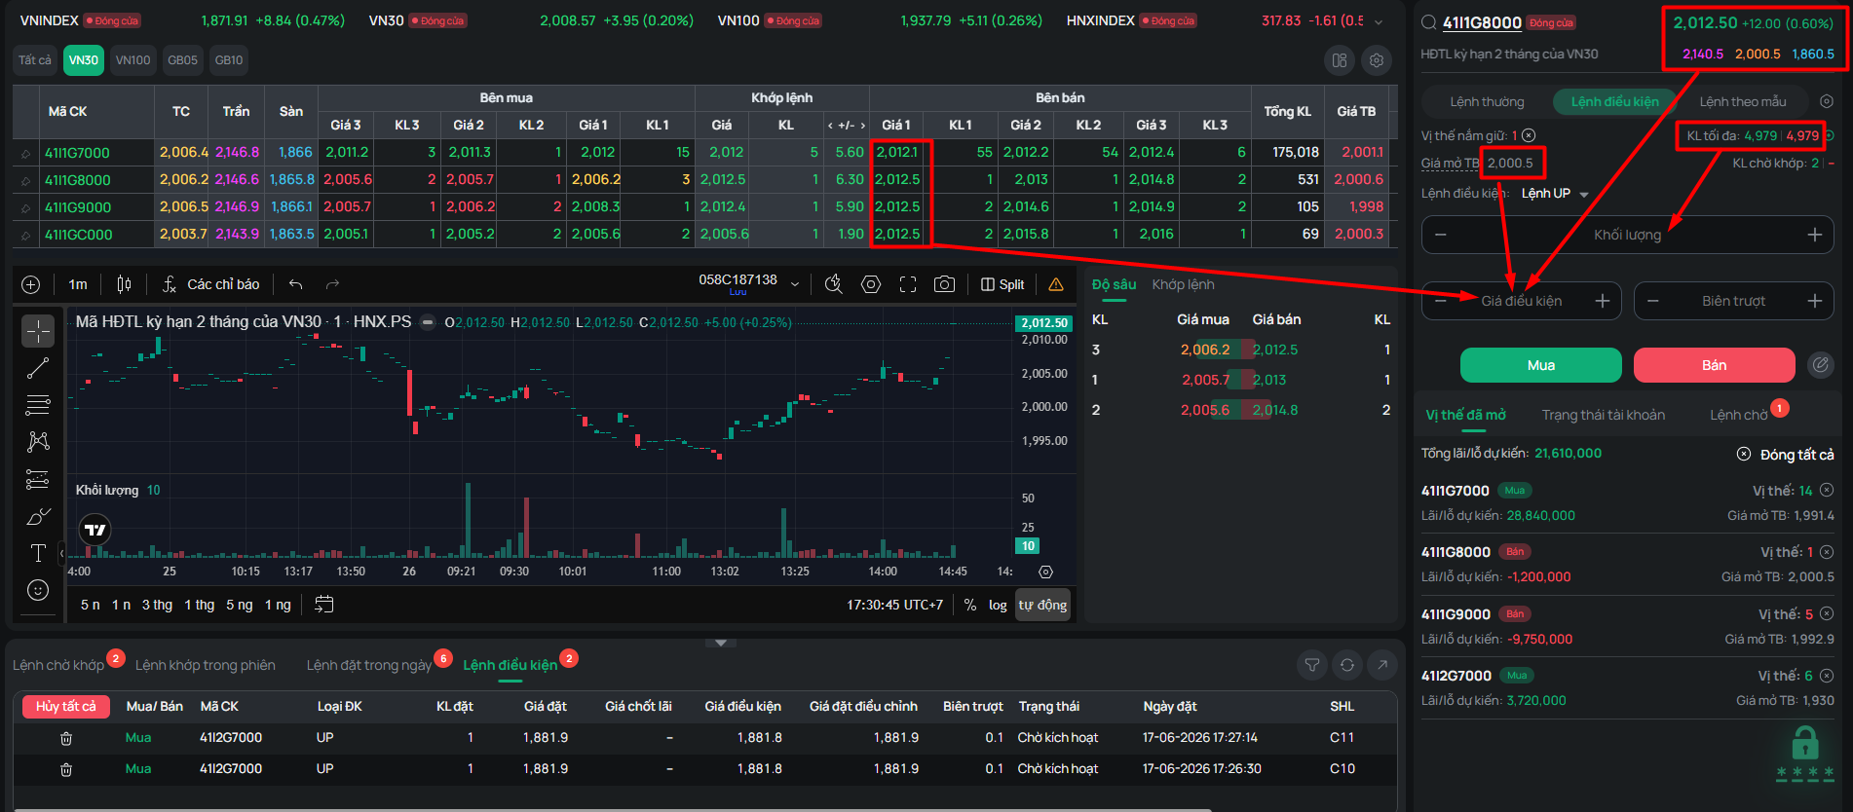Open the Các chỉ báo indicators menu
This screenshot has height=812, width=1853.
tap(210, 284)
